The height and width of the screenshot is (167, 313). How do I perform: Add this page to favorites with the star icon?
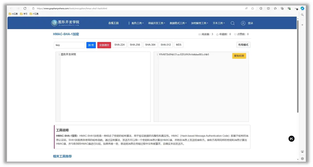point(253,8)
